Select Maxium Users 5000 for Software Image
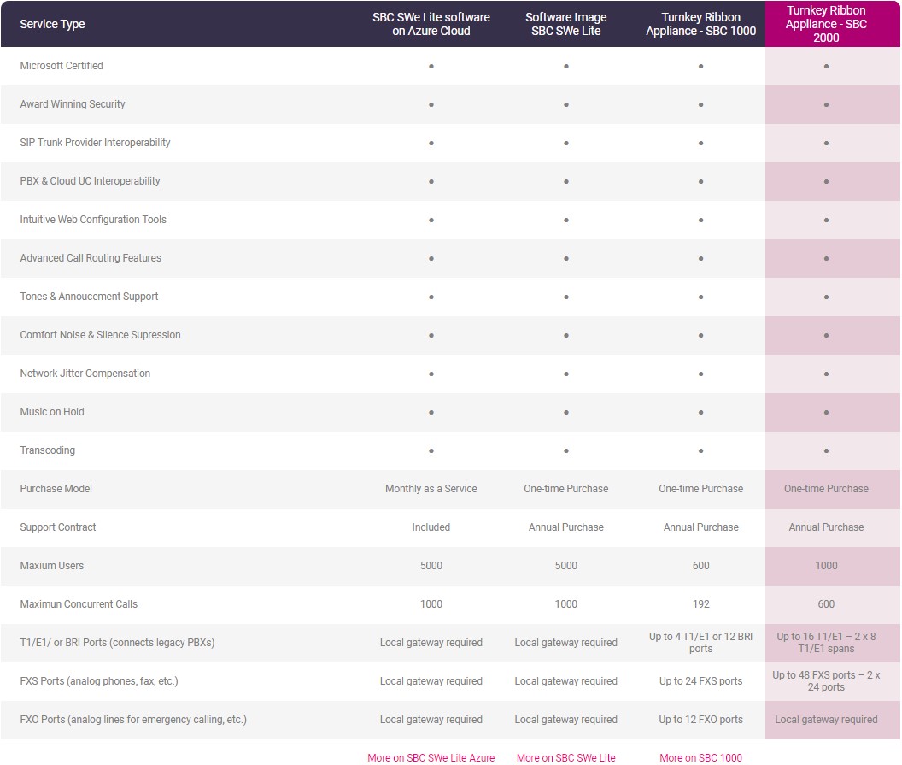Screen dimensions: 902x765 [566, 566]
